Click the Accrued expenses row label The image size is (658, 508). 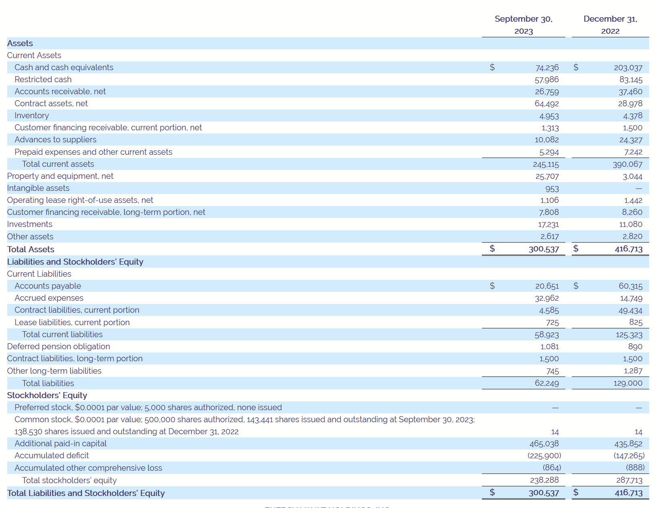coord(49,298)
